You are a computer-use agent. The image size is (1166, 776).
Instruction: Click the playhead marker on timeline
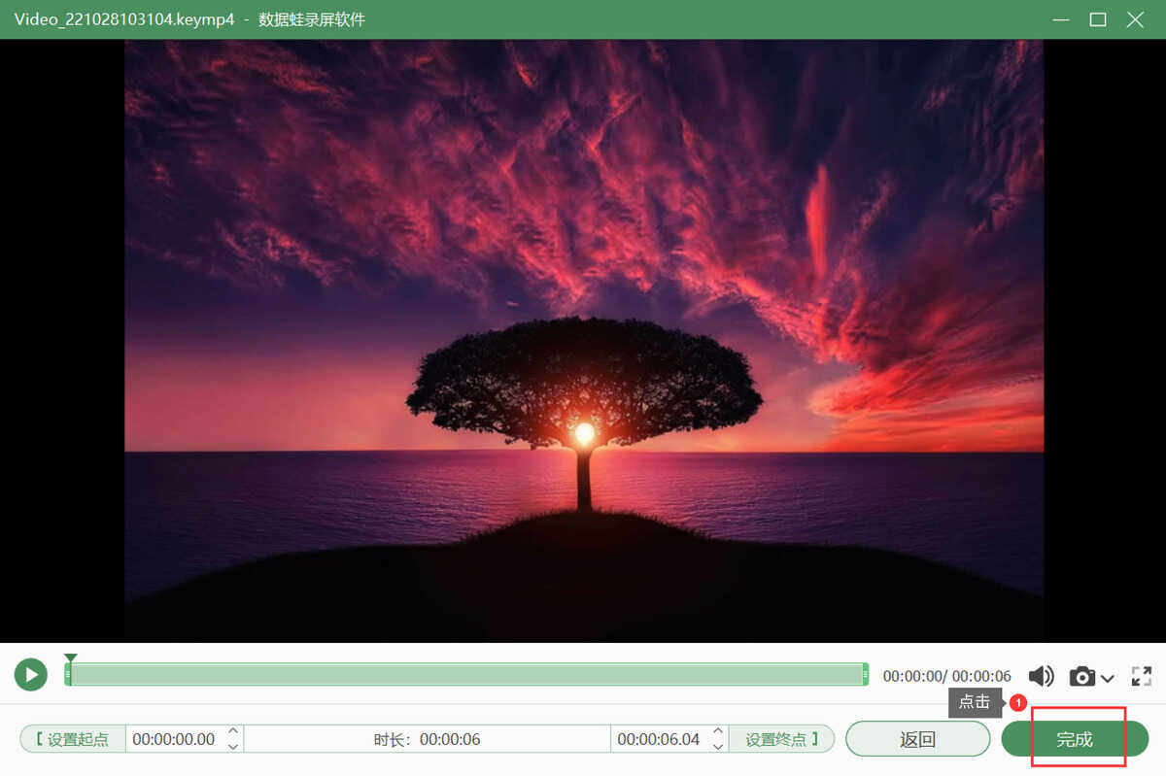pyautogui.click(x=70, y=658)
